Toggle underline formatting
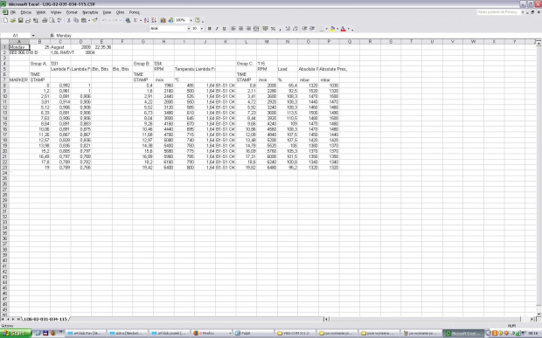 tap(225, 29)
